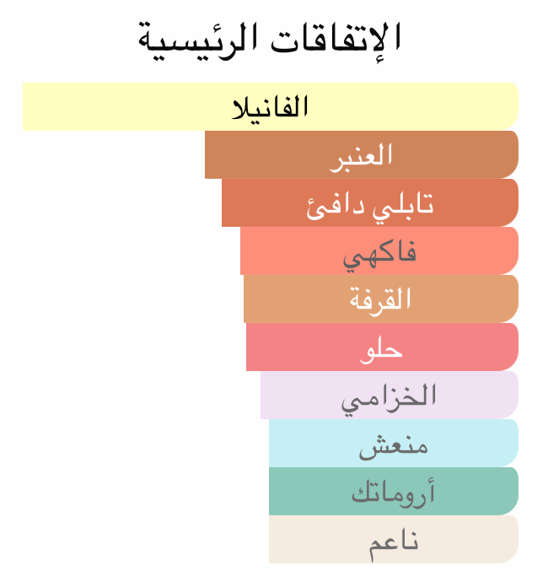The height and width of the screenshot is (587, 559).
Task: Select the ناعم accord bar
Action: 393,540
